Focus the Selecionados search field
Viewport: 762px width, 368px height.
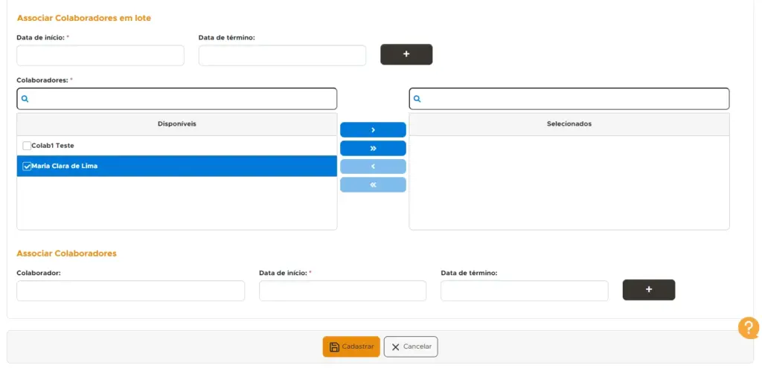(x=569, y=99)
